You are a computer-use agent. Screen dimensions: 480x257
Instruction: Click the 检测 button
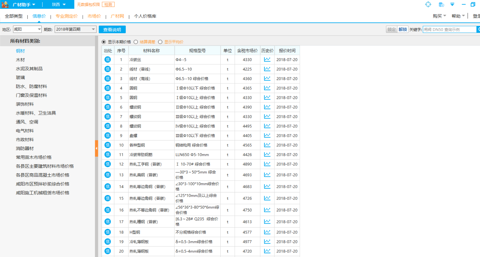click(108, 5)
